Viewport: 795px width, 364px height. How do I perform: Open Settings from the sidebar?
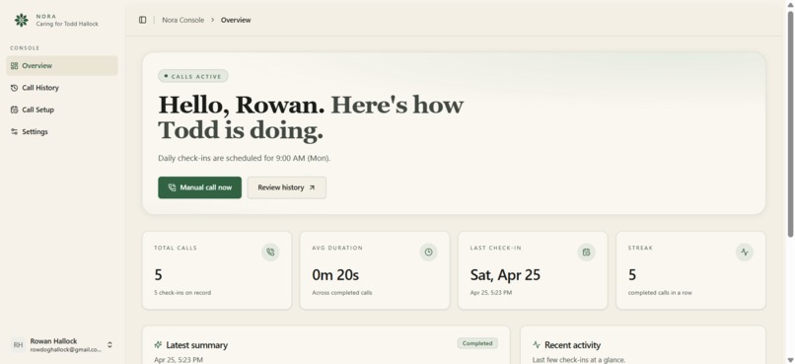pos(62,132)
